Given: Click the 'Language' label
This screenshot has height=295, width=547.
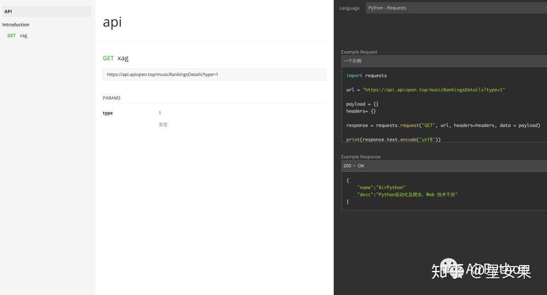Looking at the screenshot, I should click(x=349, y=8).
